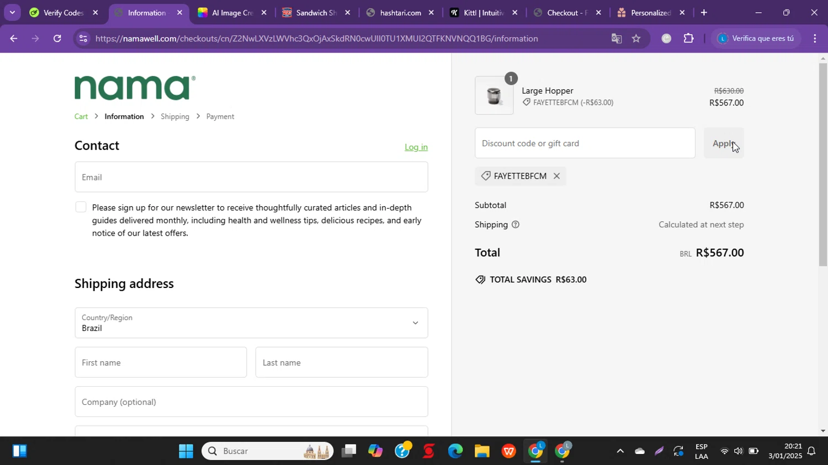Close the hashtari.com tab
This screenshot has height=465, width=828.
(x=431, y=13)
